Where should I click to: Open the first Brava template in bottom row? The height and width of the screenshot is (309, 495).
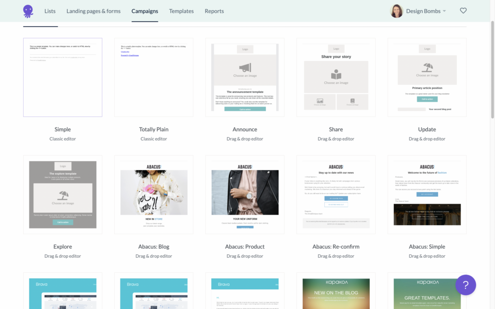[x=63, y=291]
